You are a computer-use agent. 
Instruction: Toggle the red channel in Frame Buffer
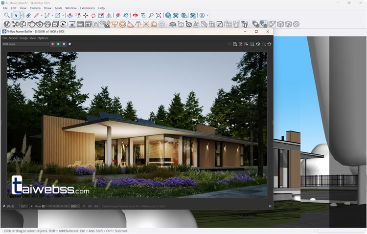coord(53,44)
